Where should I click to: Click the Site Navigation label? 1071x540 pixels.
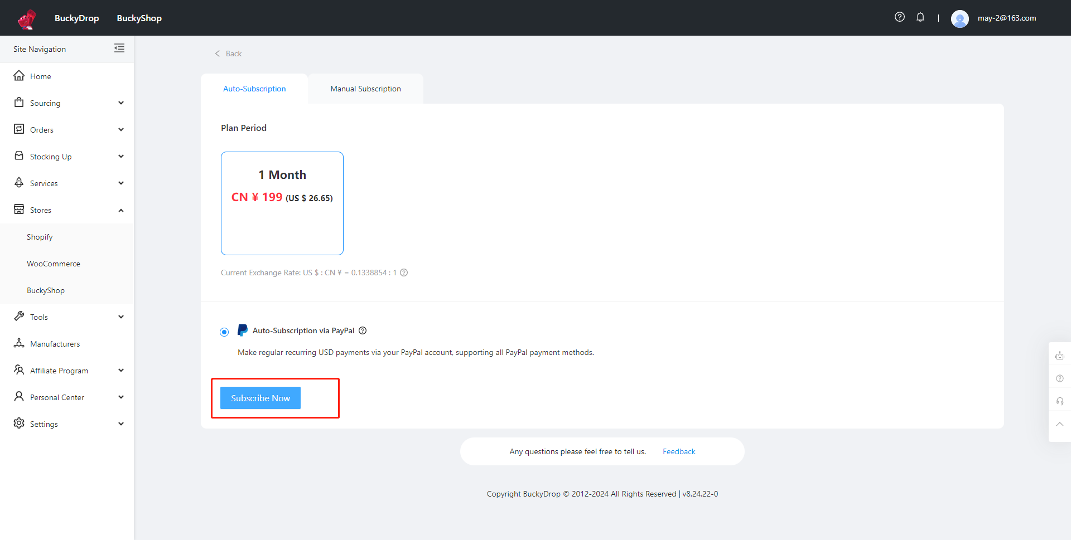pos(40,49)
